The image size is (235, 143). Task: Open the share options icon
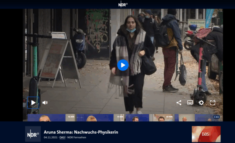click(x=179, y=103)
